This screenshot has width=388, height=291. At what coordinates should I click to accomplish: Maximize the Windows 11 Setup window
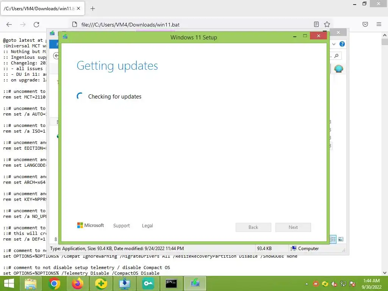click(x=305, y=36)
